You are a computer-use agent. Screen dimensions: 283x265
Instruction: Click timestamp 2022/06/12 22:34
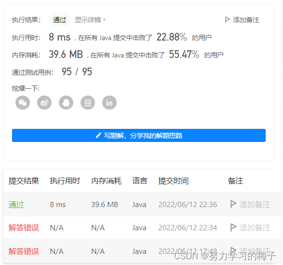point(188,227)
